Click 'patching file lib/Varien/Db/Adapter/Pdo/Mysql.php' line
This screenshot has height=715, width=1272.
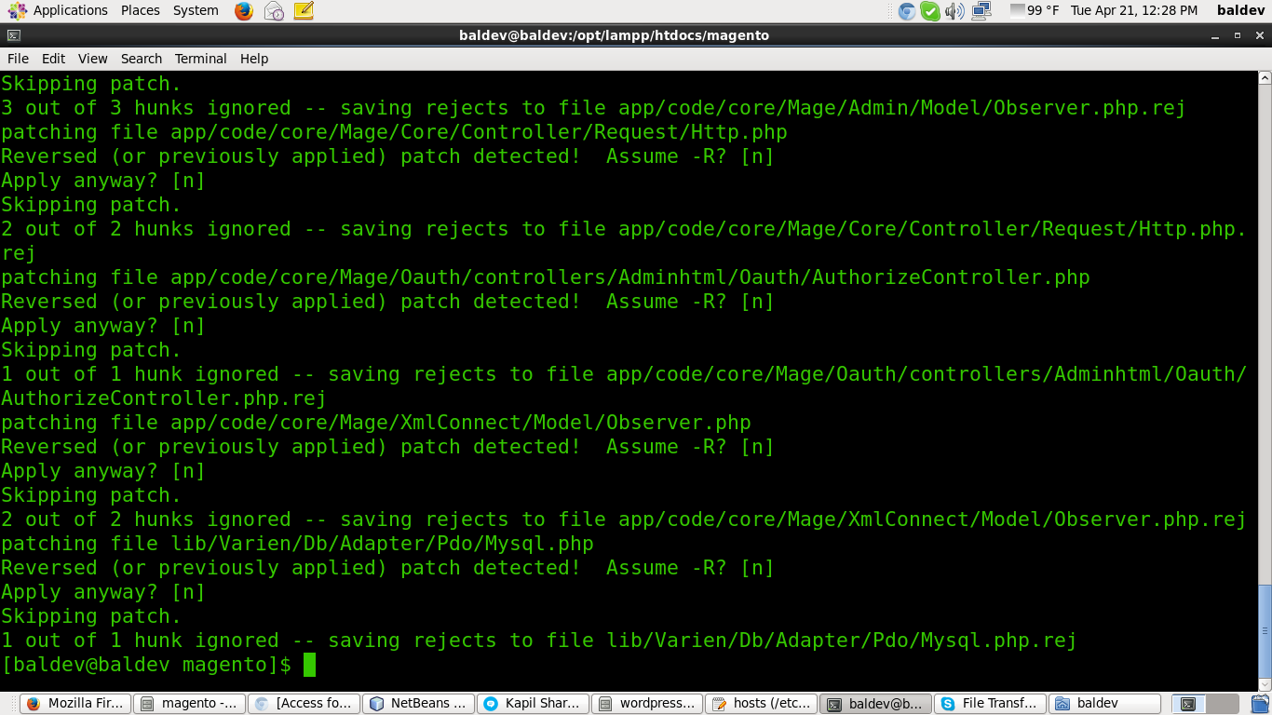click(x=297, y=544)
